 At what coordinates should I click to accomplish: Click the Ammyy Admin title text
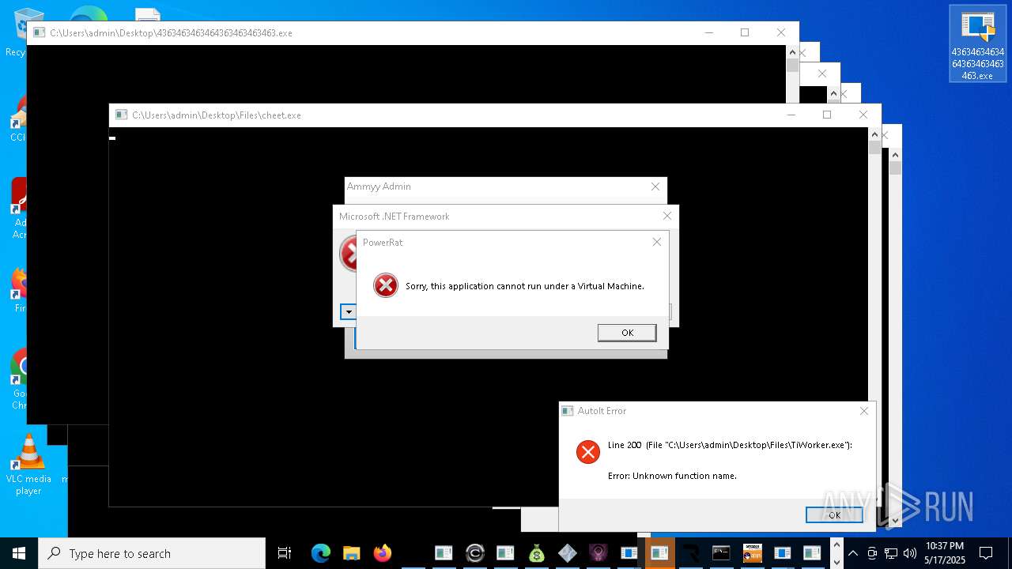click(x=379, y=187)
